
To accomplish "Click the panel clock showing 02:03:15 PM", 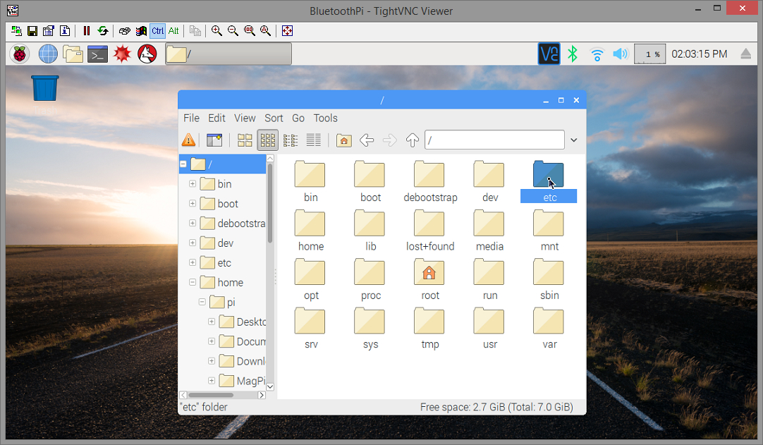I will [700, 54].
